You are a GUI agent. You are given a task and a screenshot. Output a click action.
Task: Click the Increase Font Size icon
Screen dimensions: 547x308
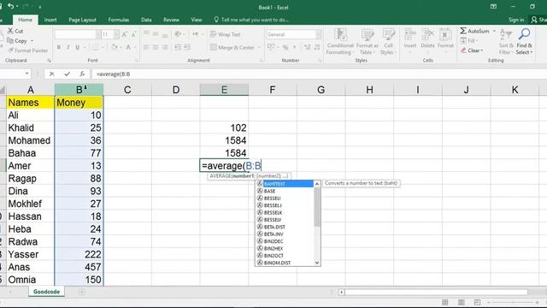(x=125, y=34)
